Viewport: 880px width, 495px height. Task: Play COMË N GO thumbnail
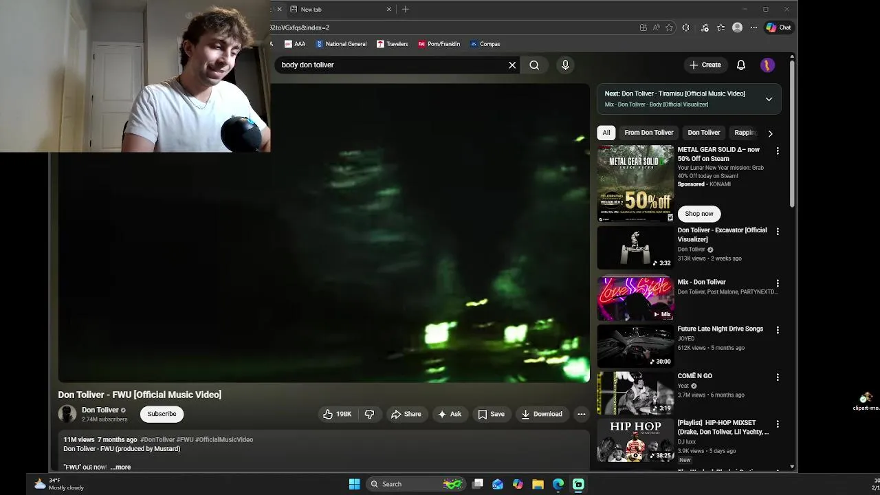coord(635,393)
